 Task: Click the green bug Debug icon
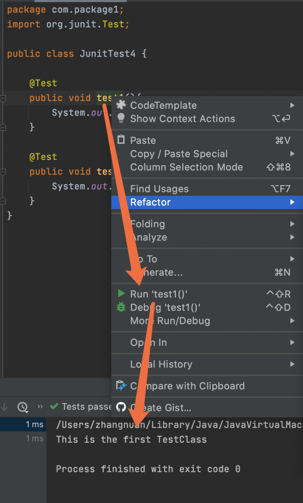[121, 307]
